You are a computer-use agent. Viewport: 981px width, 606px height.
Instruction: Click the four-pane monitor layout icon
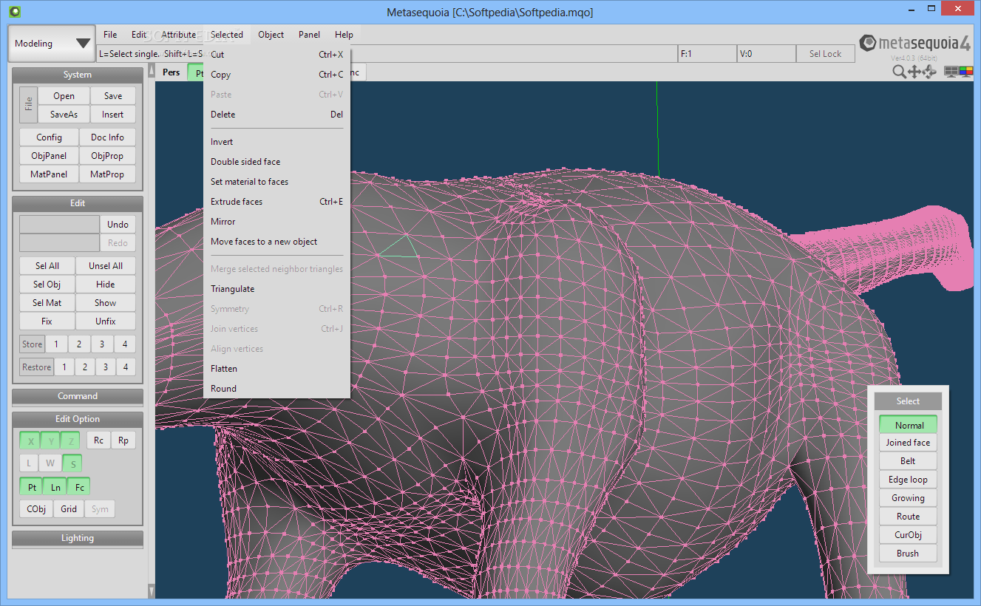coord(951,72)
